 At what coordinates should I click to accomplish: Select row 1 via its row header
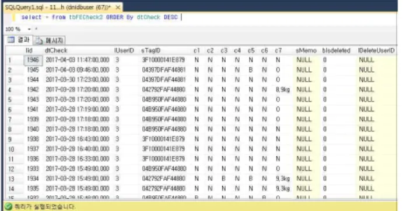pos(10,60)
